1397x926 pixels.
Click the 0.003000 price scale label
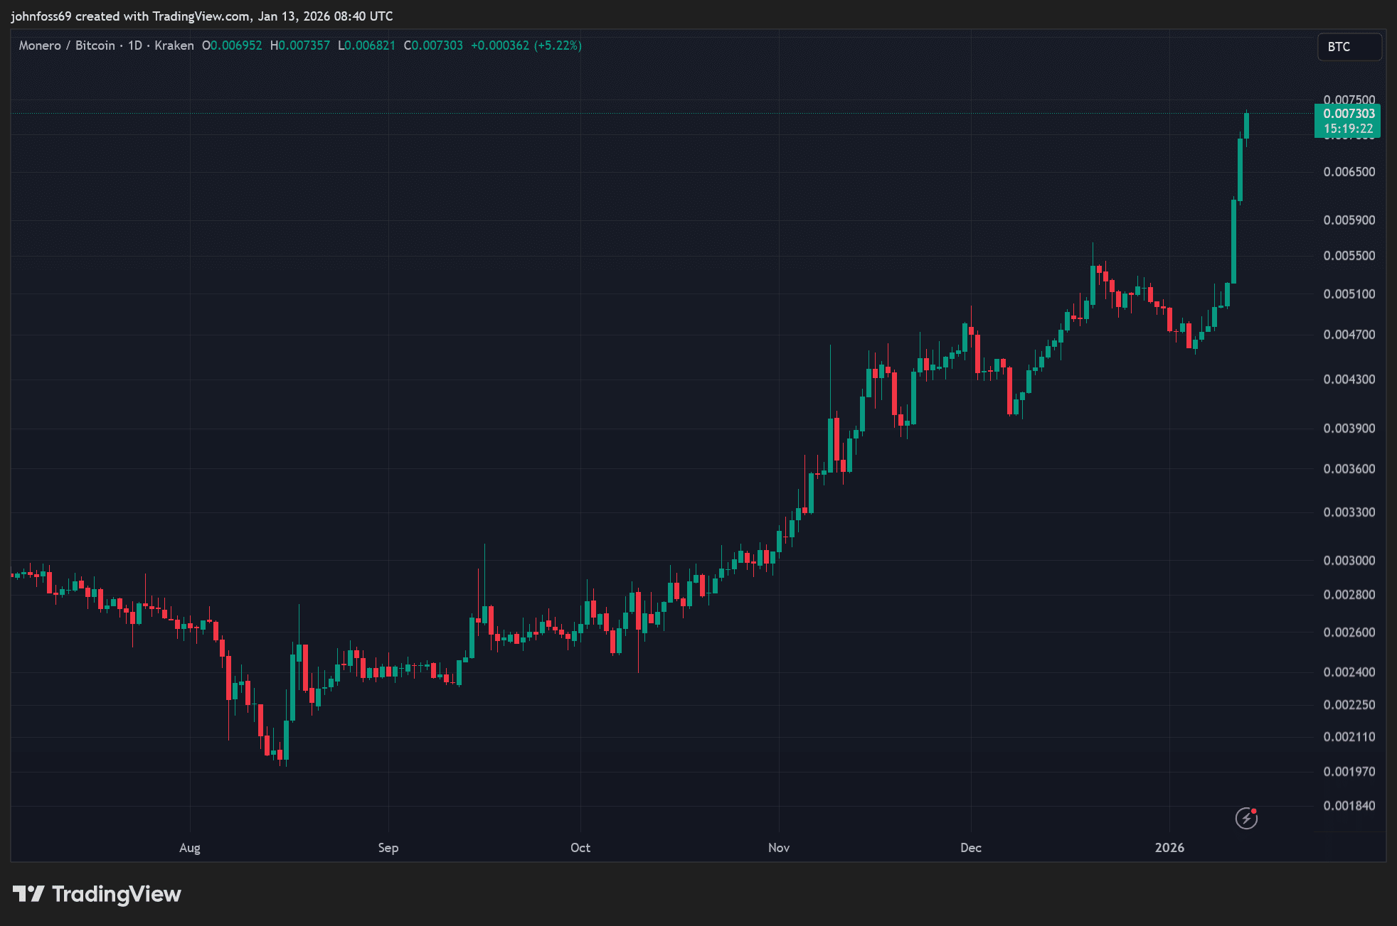pos(1349,561)
